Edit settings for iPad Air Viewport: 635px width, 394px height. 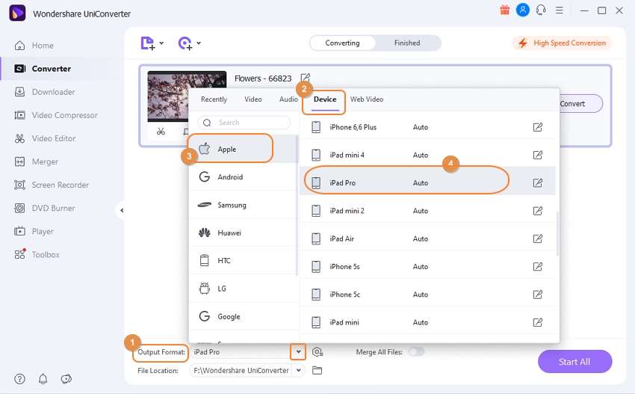537,238
